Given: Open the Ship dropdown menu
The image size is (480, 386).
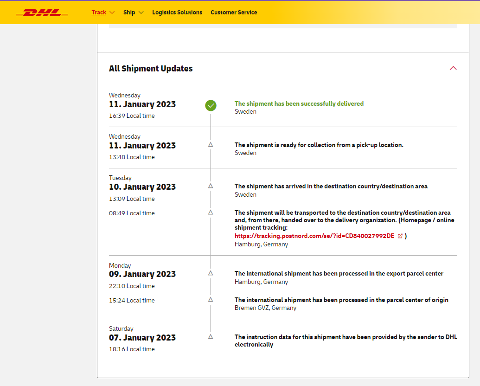Looking at the screenshot, I should click(x=133, y=13).
